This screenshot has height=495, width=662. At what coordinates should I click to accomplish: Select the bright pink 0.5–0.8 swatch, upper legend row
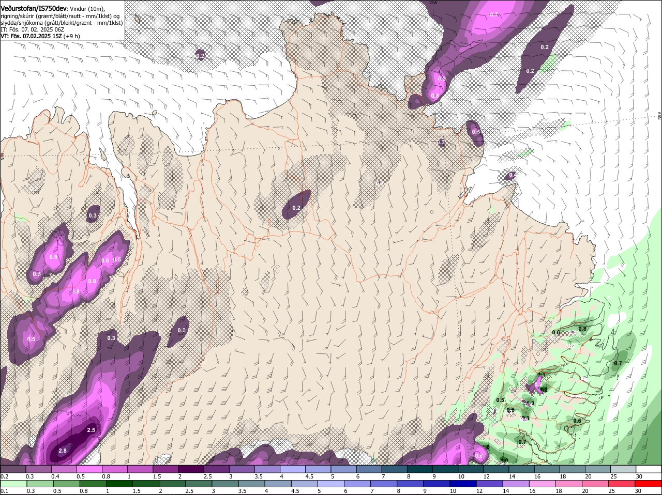89,469
